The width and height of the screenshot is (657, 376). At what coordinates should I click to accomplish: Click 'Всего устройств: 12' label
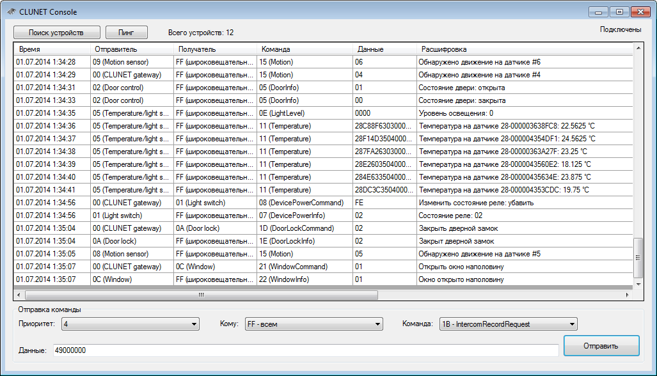[x=201, y=33]
